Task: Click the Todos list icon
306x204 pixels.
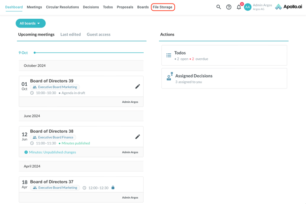Action: [x=169, y=56]
